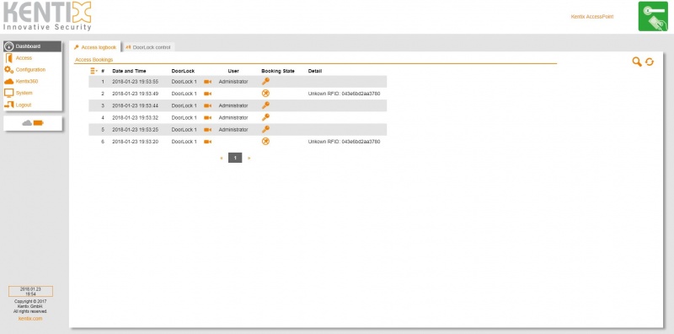674x334 pixels.
Task: Click the date 2018-01-23 19:53:49 cell
Action: tap(136, 94)
